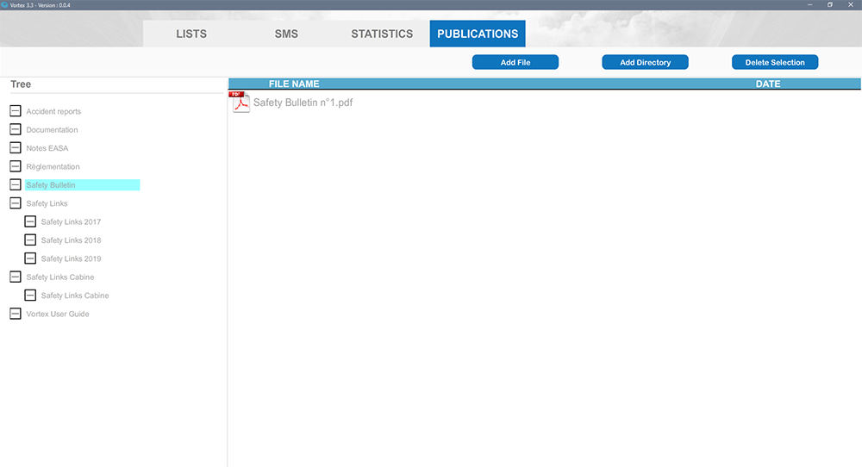862x467 pixels.
Task: Click Delete Selection button
Action: click(774, 62)
